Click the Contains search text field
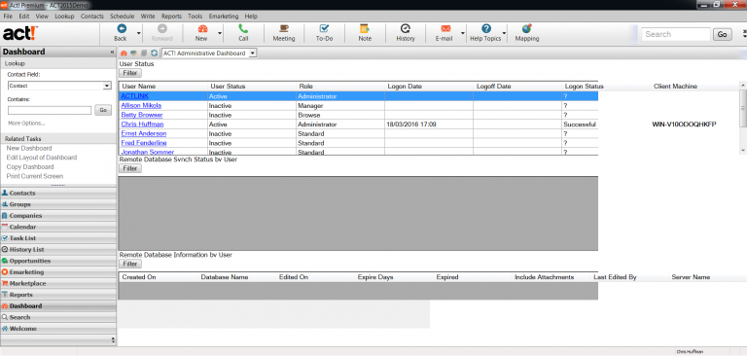The width and height of the screenshot is (747, 356). click(50, 110)
